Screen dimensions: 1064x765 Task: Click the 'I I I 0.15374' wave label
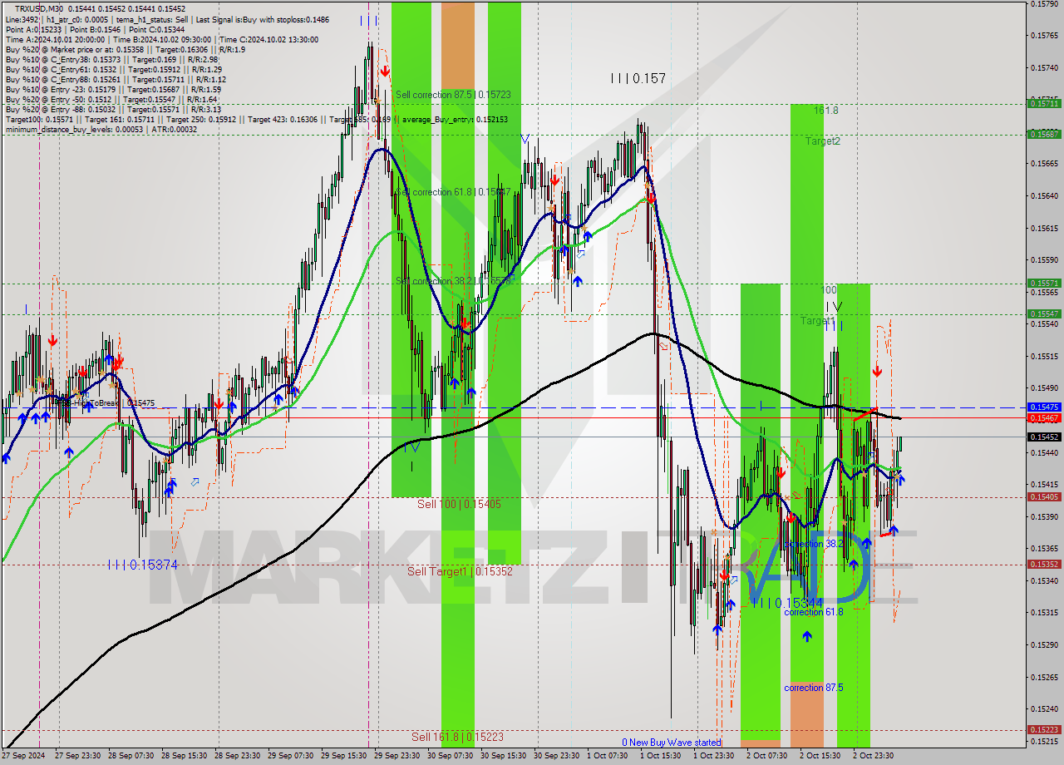click(x=142, y=565)
